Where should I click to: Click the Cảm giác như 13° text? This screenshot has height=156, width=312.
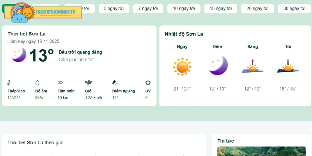[76, 60]
